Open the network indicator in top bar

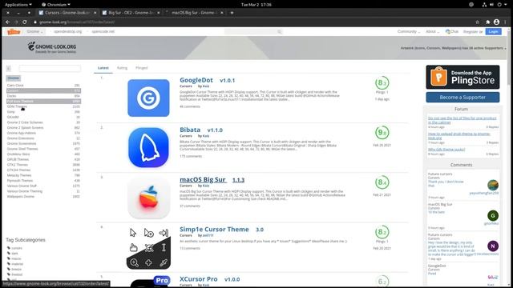click(484, 5)
